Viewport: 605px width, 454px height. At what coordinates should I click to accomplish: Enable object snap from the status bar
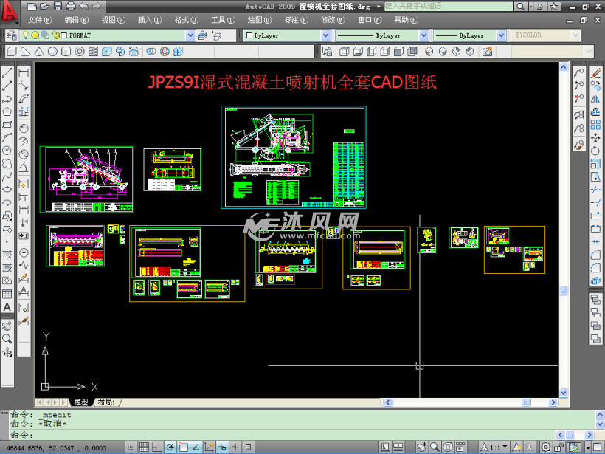point(183,446)
